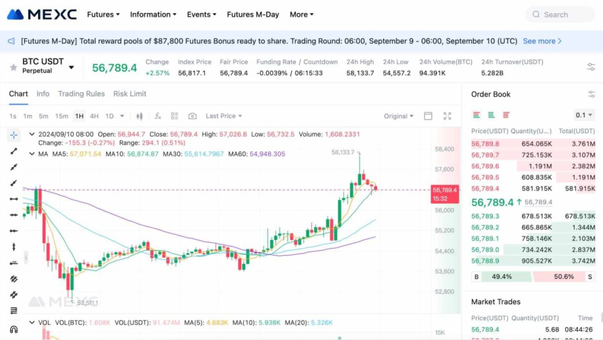Screen dimensions: 603x340
Task: Open the indicators fx icon
Action: point(158,116)
